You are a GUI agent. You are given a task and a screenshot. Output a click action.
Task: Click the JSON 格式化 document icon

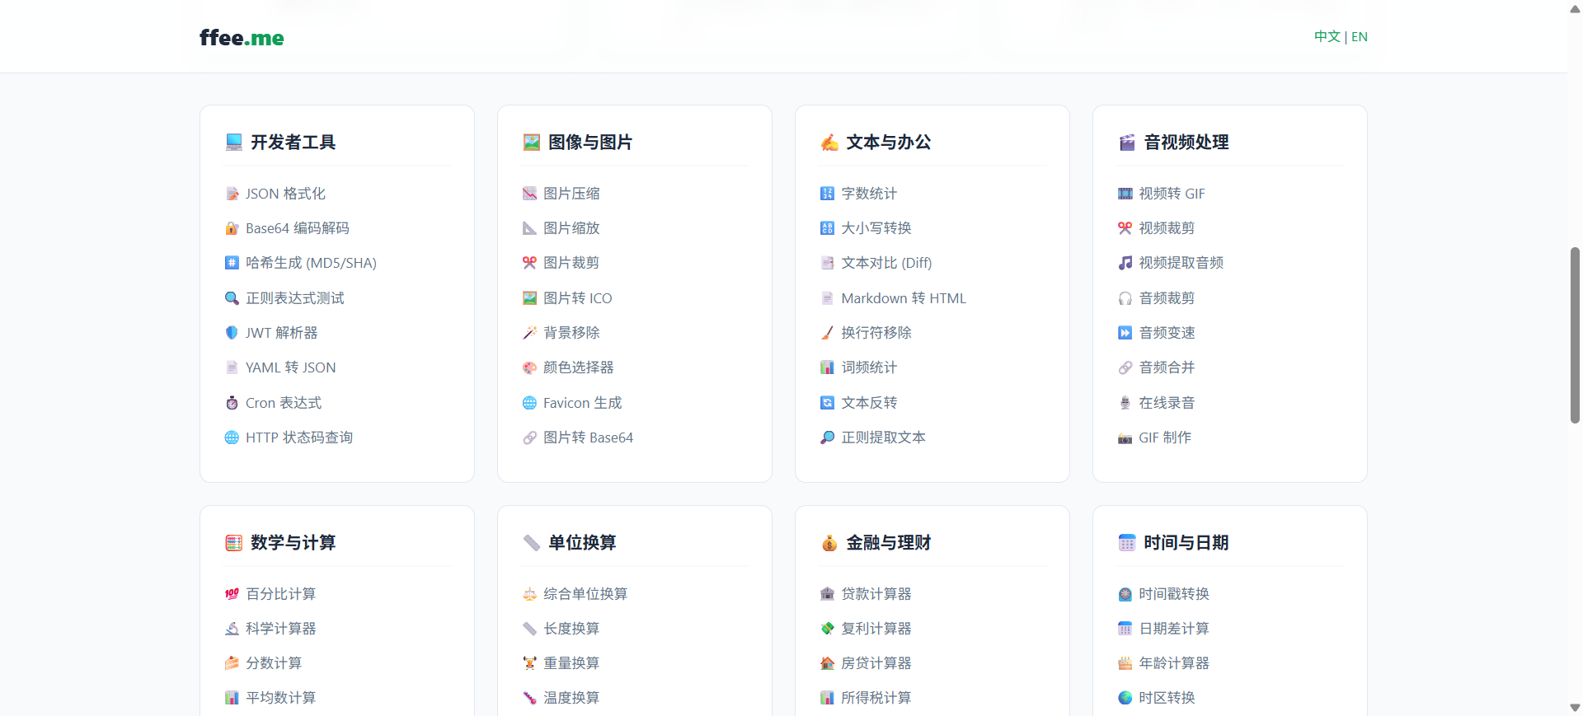(233, 194)
